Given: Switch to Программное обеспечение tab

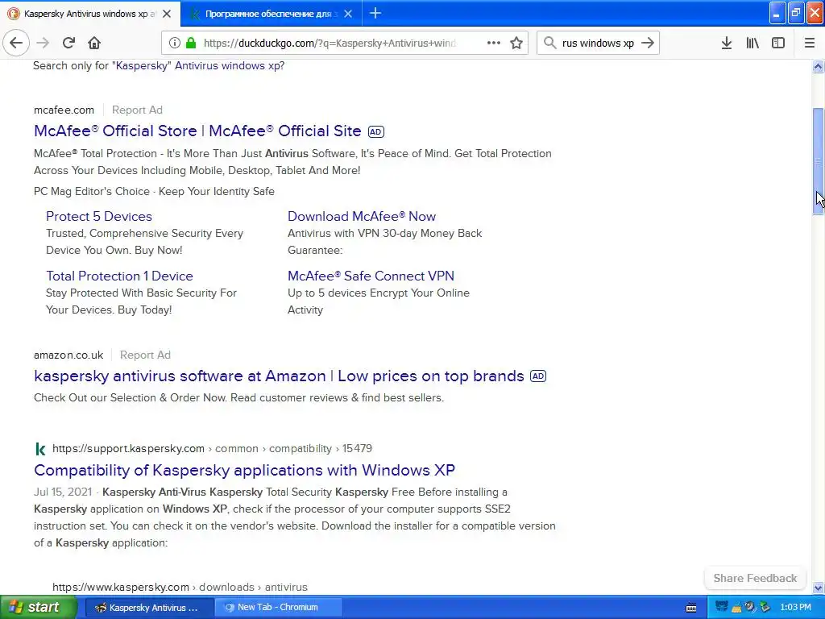Looking at the screenshot, I should (272, 14).
